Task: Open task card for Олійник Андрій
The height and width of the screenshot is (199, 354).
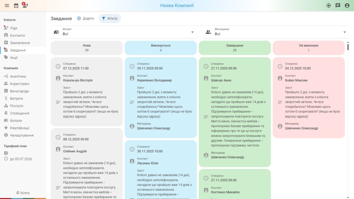Action: (x=87, y=163)
